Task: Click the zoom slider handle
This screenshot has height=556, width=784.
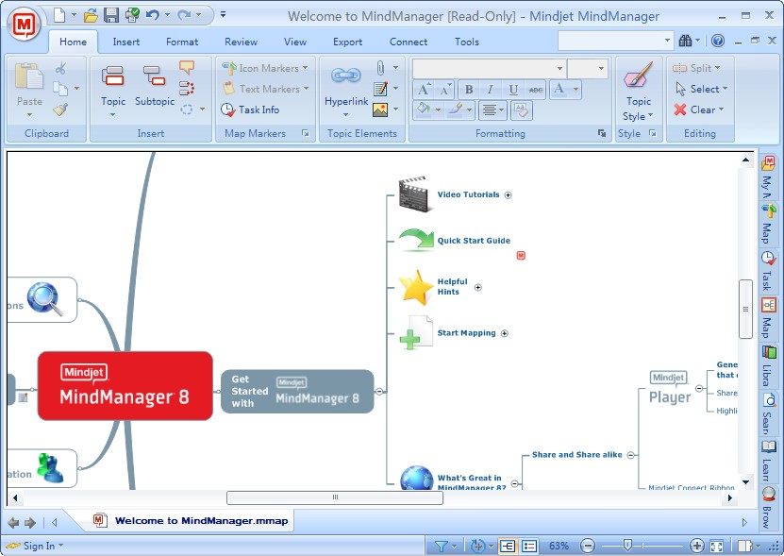Action: coord(627,546)
